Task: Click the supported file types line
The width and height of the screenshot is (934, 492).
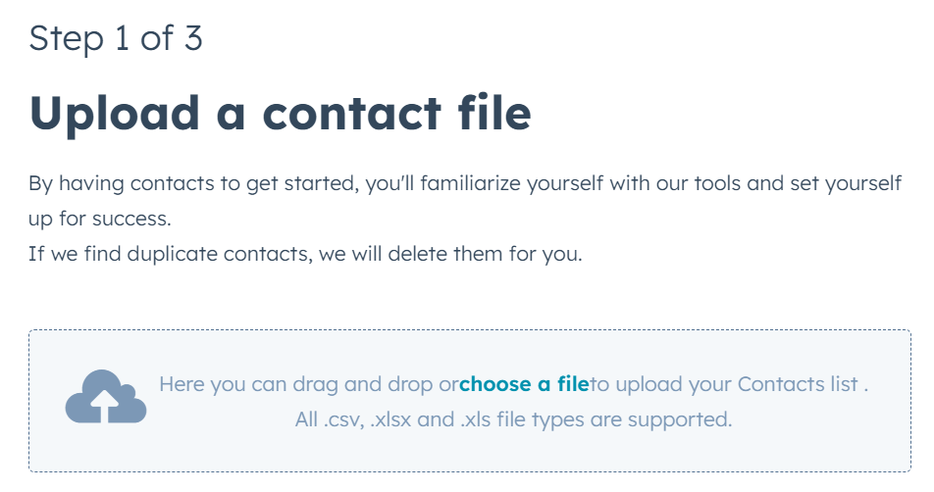Action: pyautogui.click(x=513, y=419)
